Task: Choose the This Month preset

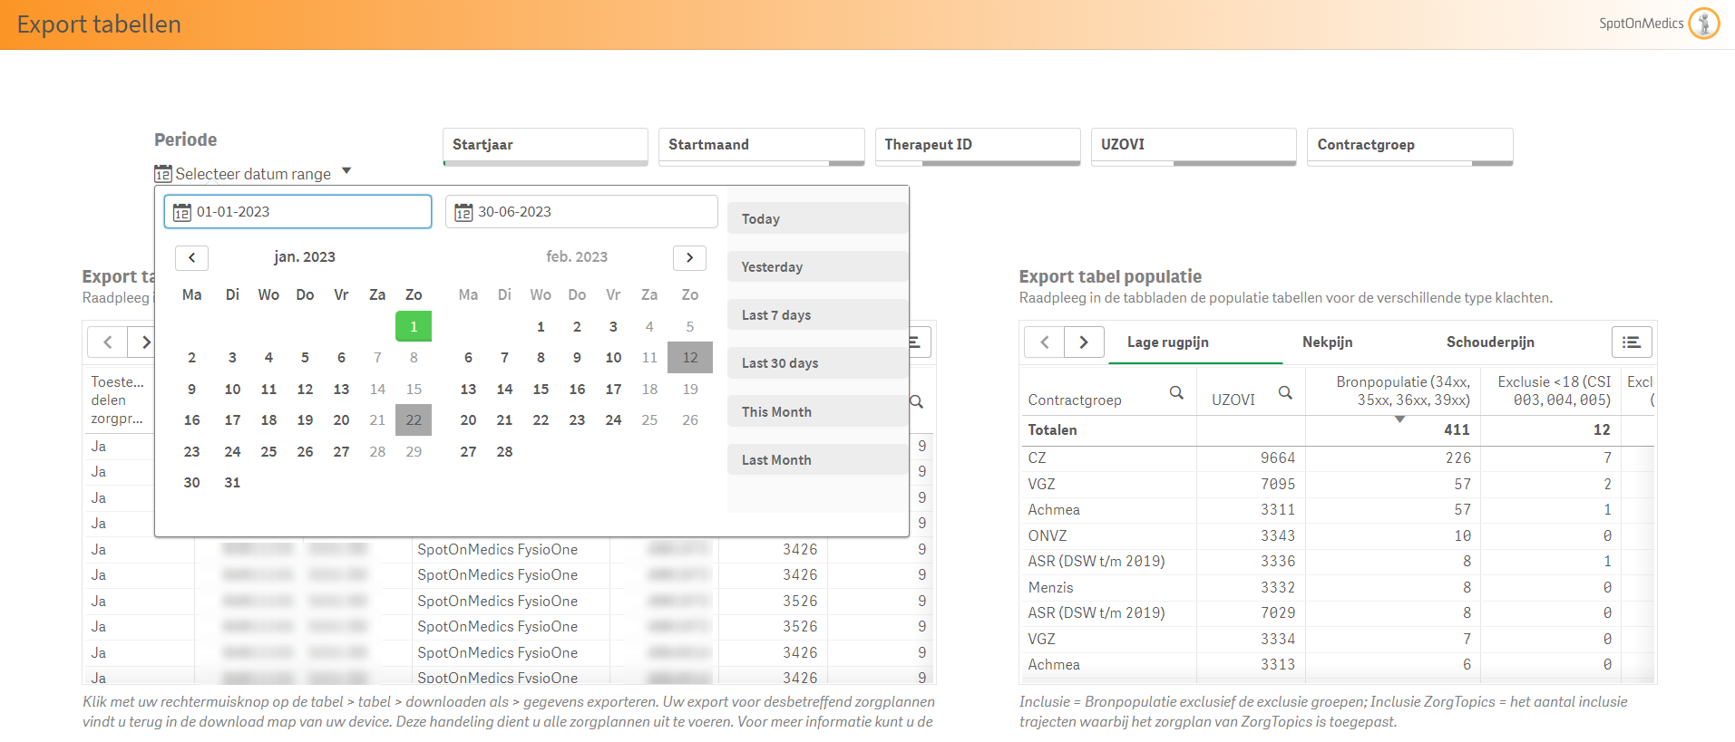Action: tap(816, 411)
